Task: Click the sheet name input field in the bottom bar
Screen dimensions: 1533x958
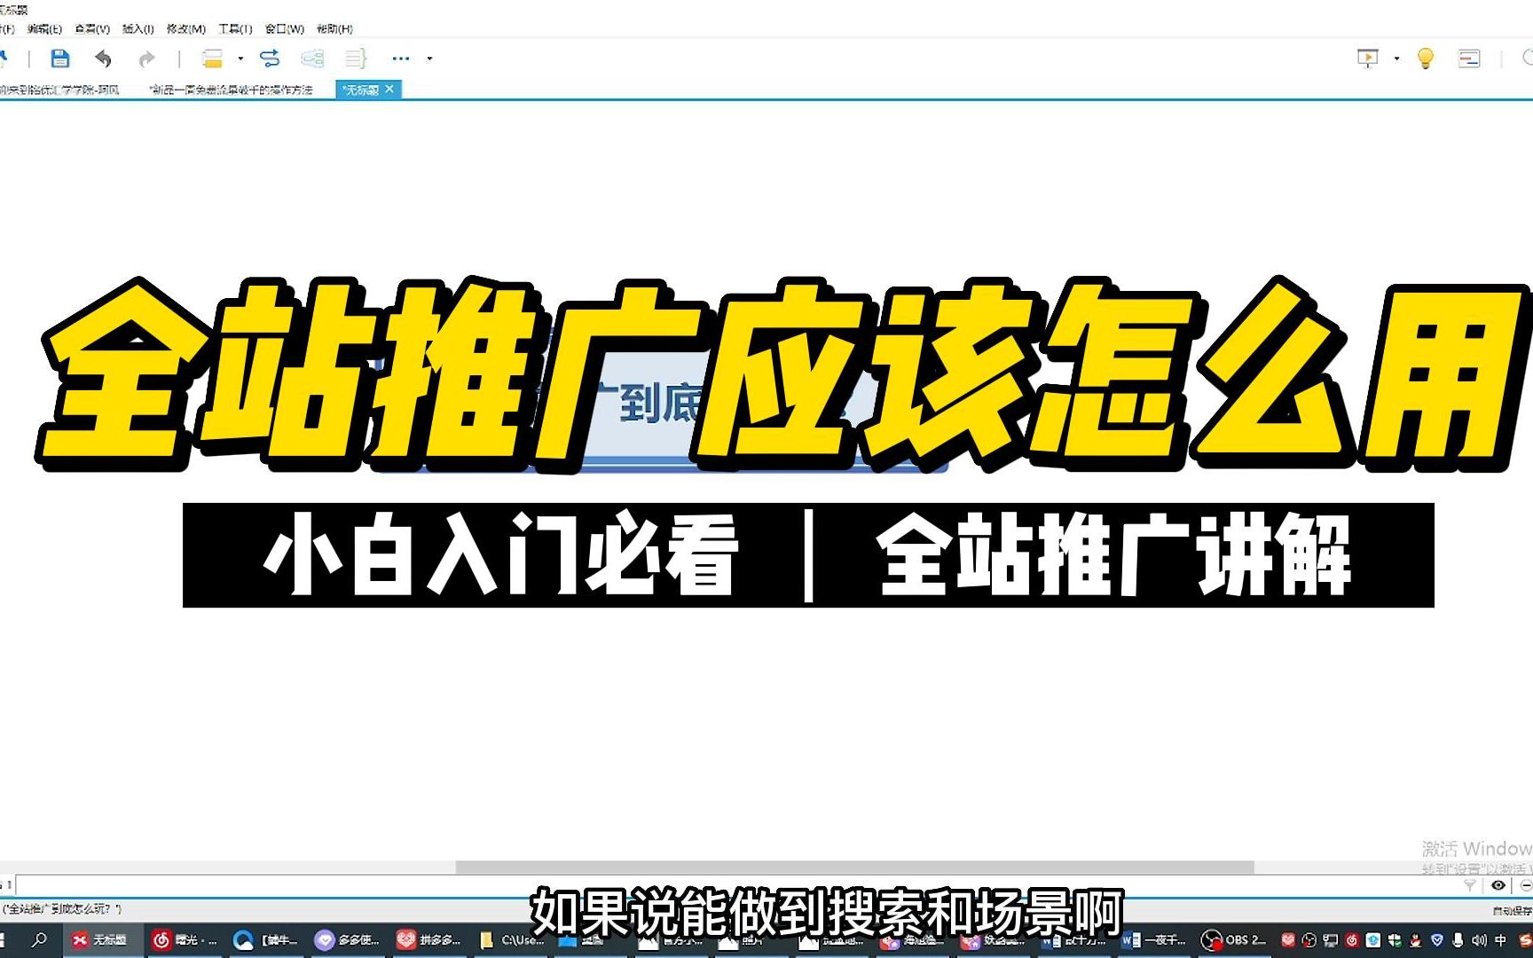Action: [x=736, y=885]
